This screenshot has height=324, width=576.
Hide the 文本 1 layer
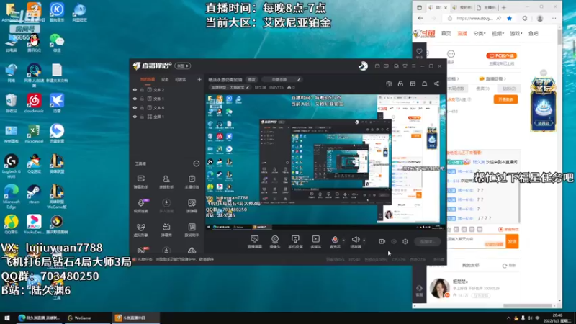click(135, 99)
